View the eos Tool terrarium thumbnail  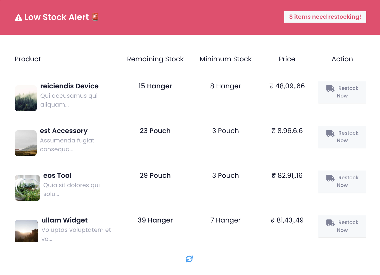[27, 188]
